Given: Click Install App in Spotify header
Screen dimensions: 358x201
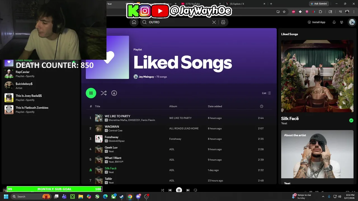Looking at the screenshot, I should tap(316, 22).
